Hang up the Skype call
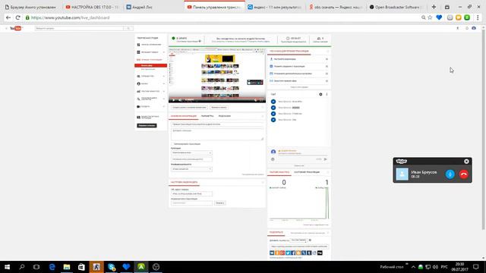Viewport: 486px width, 273px height. click(464, 174)
